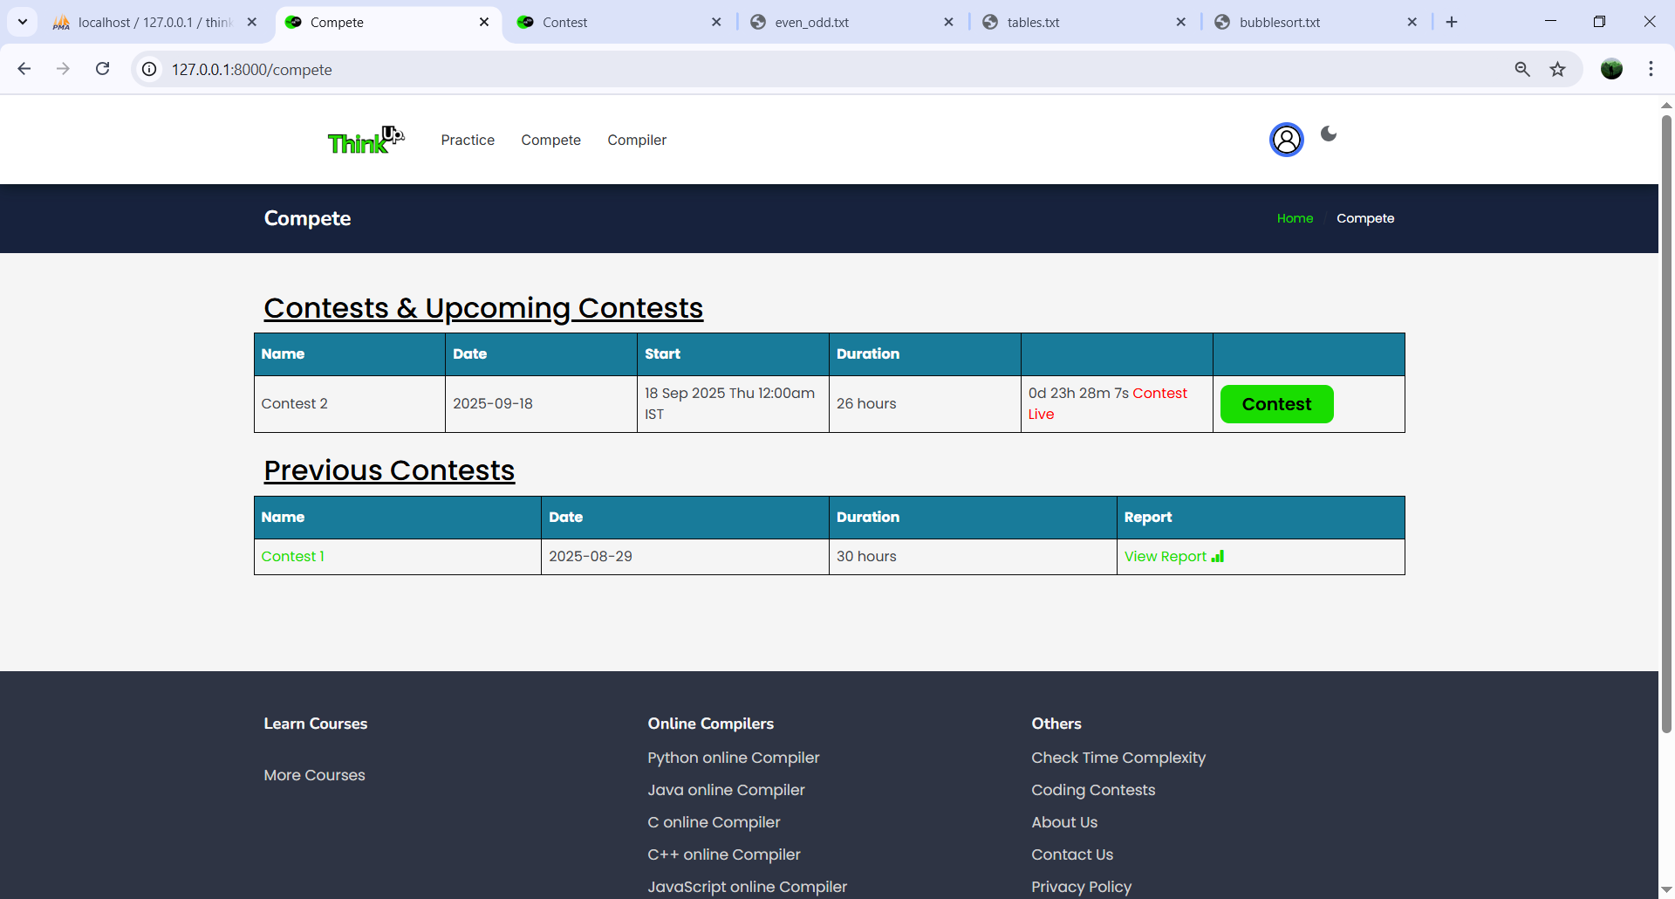Open the Chrome three-dot menu
Image resolution: width=1675 pixels, height=899 pixels.
point(1651,69)
